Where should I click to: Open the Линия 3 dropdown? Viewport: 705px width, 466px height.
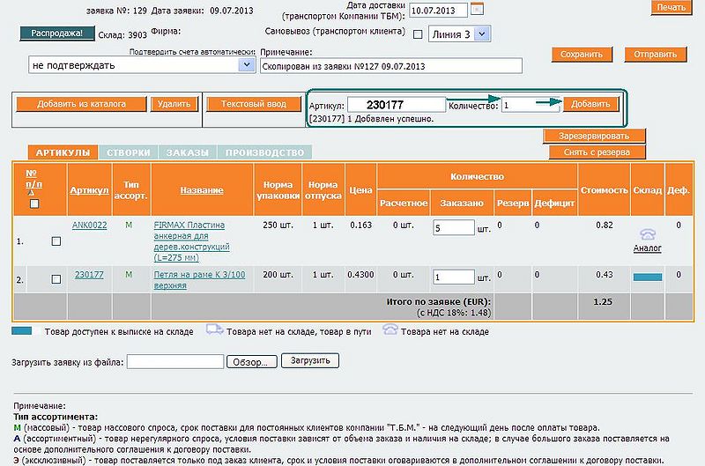(x=459, y=34)
